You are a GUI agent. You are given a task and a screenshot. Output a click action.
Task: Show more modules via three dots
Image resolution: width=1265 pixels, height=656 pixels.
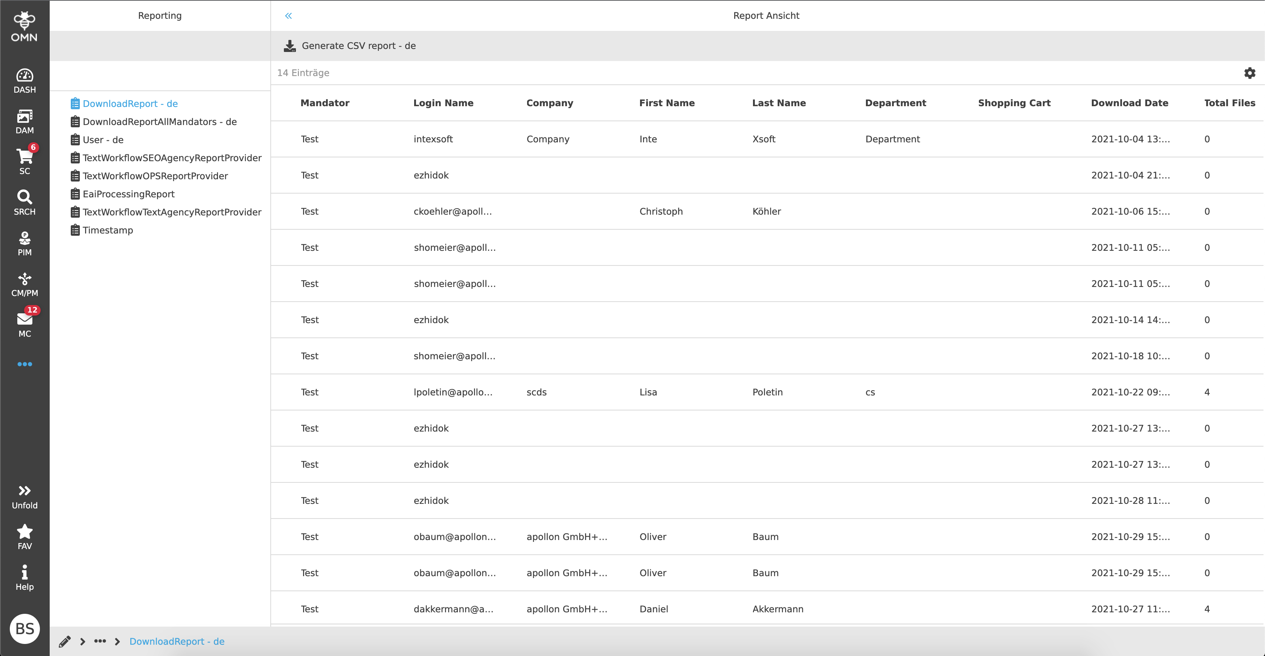click(x=24, y=364)
